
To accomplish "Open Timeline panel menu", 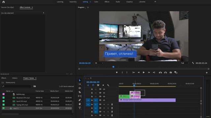I will [x=91, y=78].
